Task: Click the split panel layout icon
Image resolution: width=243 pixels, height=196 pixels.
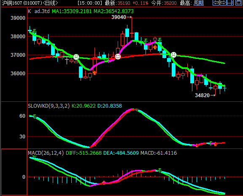Action: [230, 3]
